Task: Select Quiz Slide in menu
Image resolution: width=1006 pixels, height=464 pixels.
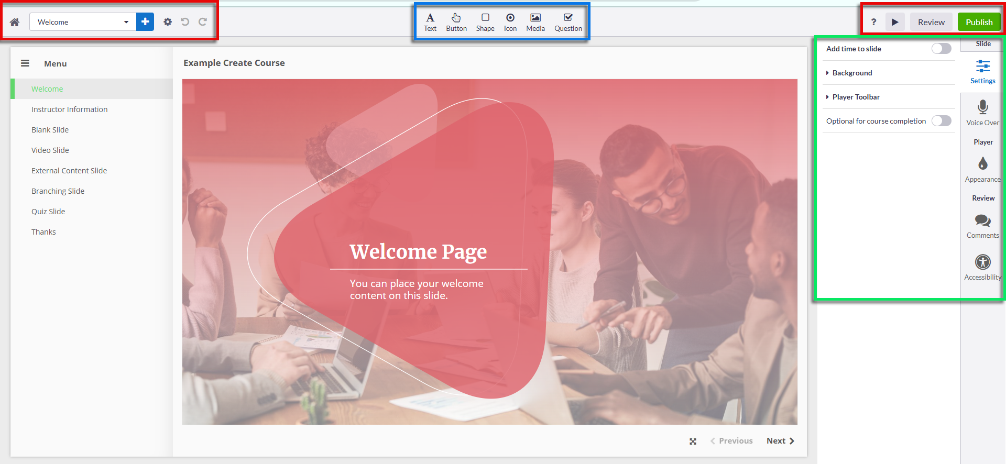Action: 48,212
